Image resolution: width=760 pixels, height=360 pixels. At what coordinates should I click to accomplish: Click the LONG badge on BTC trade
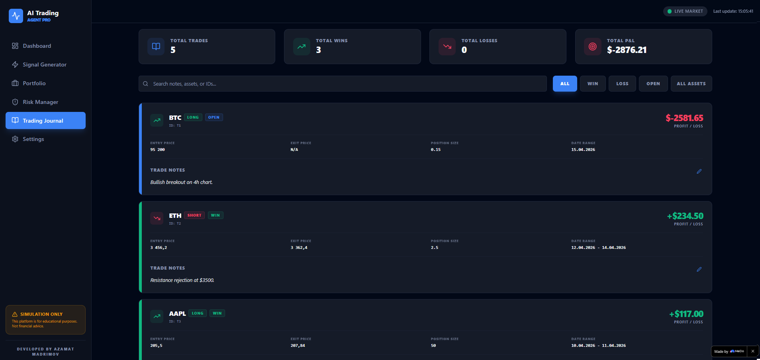click(x=193, y=117)
